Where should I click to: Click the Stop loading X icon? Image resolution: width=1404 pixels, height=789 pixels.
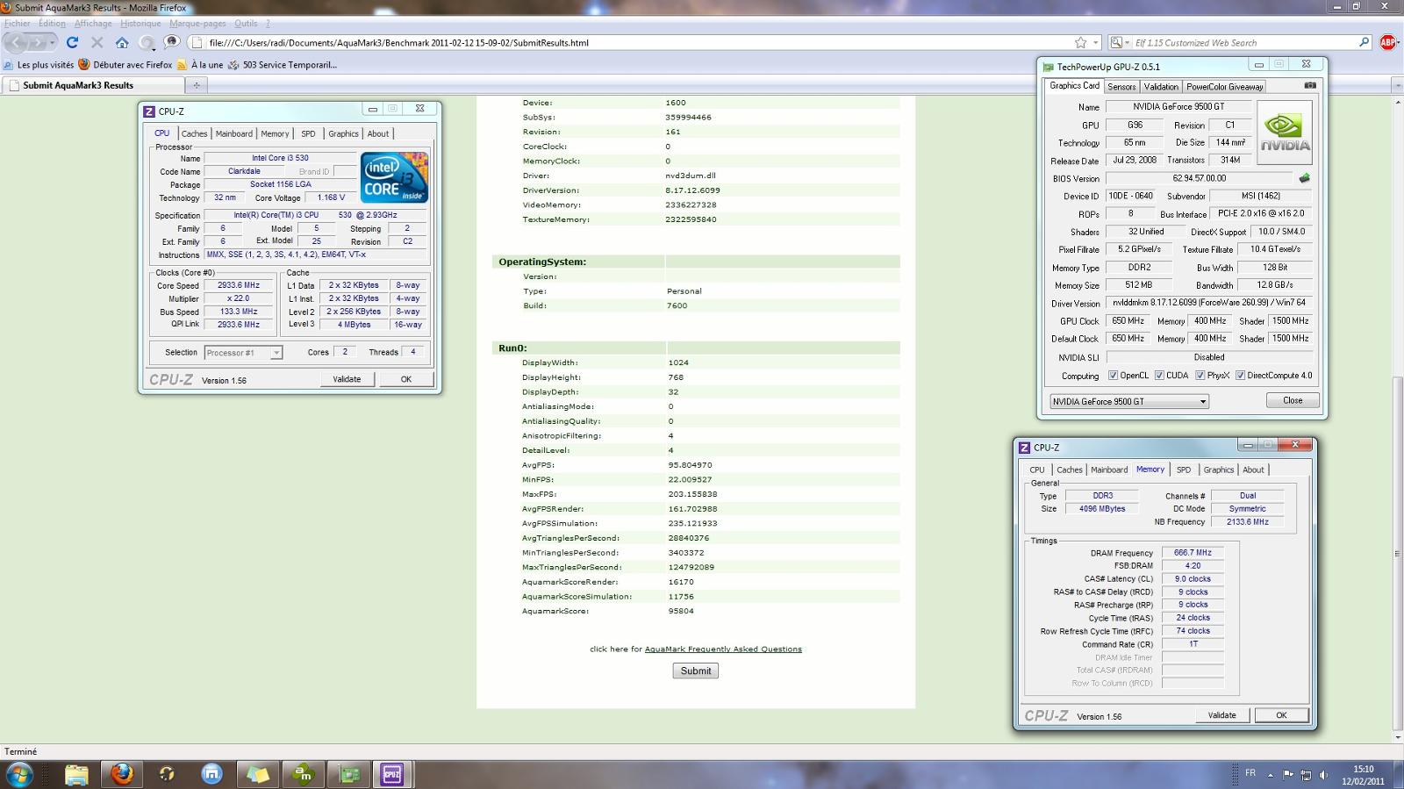[x=97, y=42]
